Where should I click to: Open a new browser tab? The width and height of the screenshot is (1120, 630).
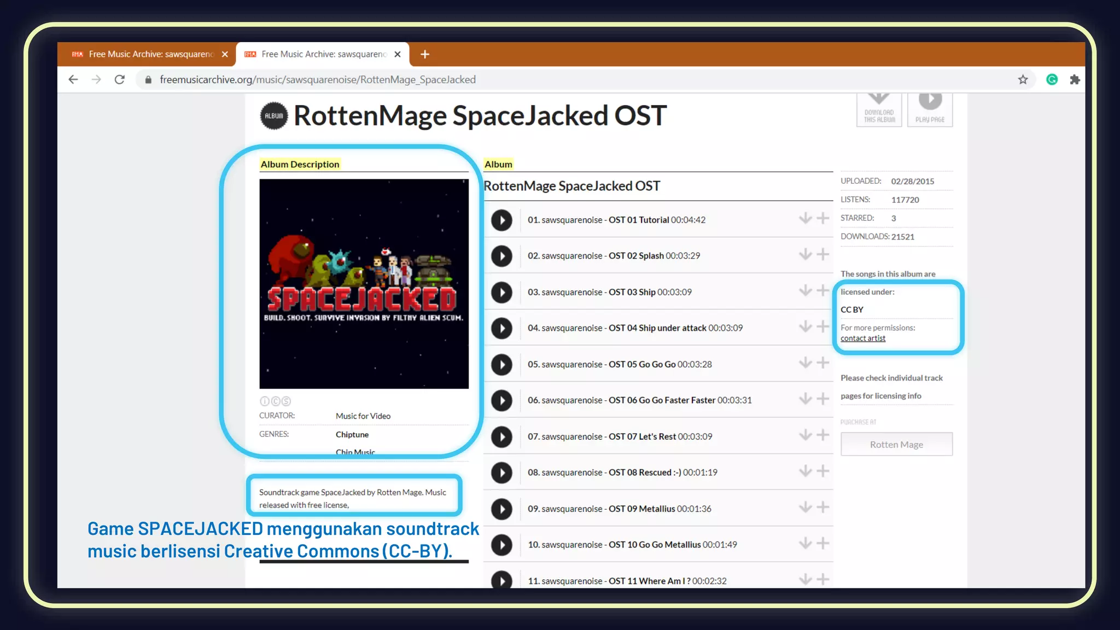tap(424, 54)
